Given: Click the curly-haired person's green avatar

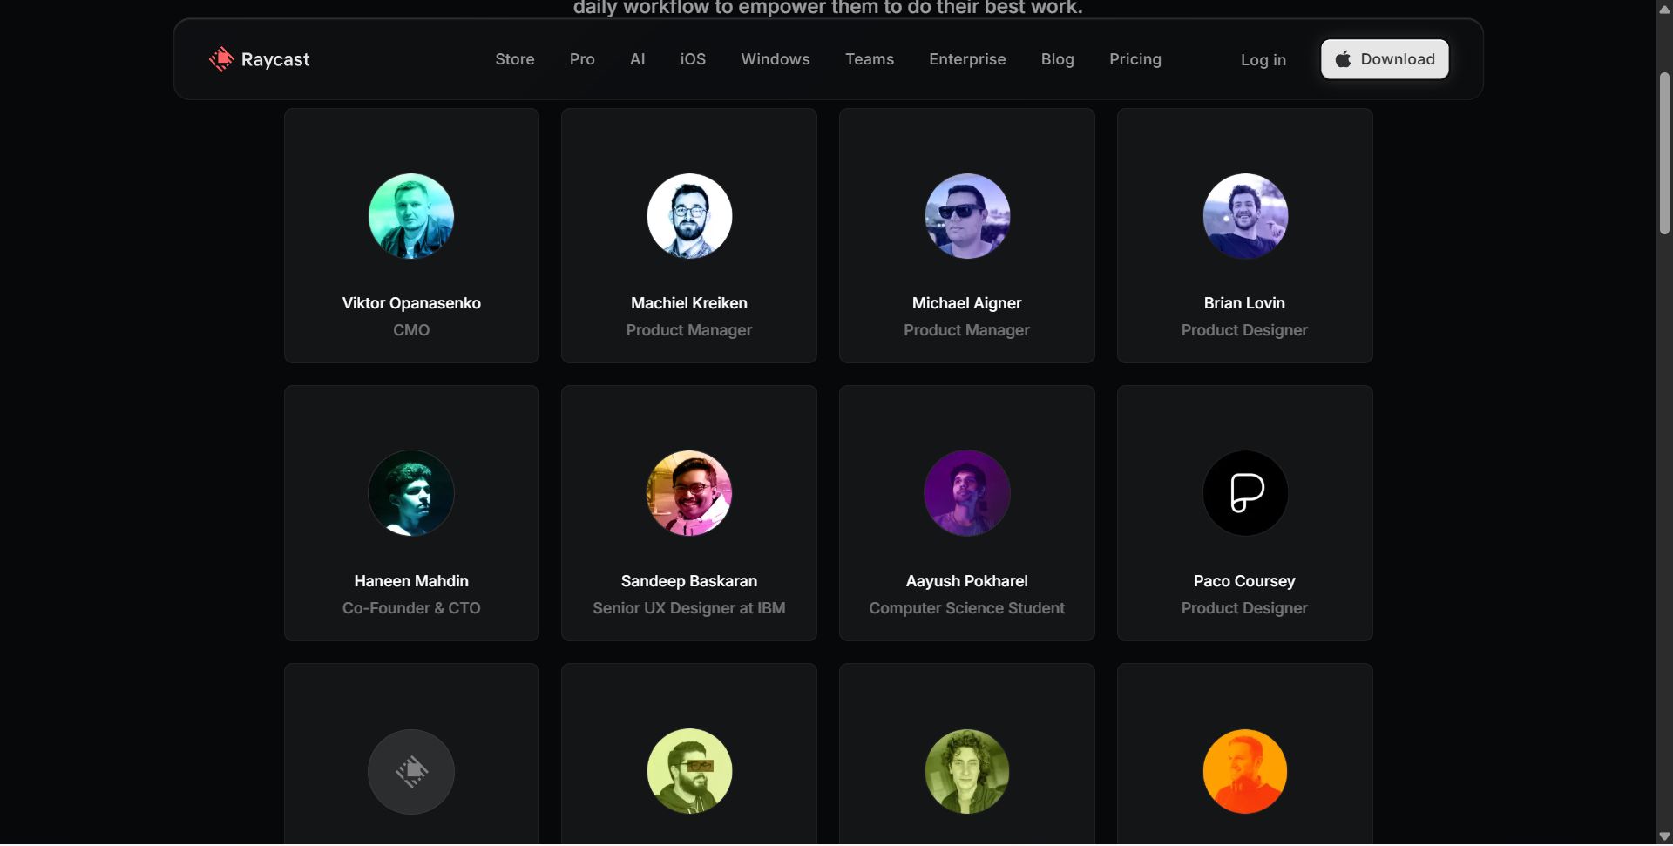Looking at the screenshot, I should 967,771.
